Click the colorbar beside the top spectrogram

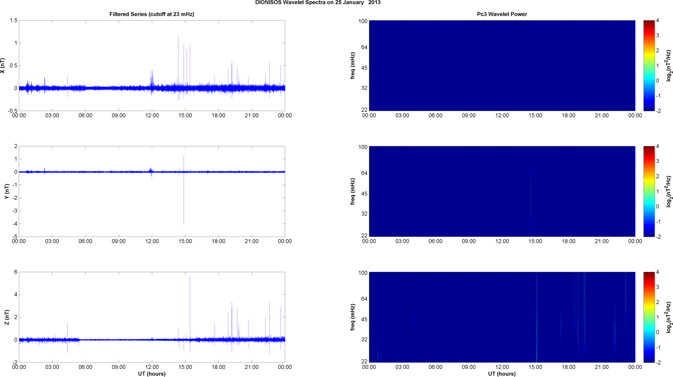649,65
